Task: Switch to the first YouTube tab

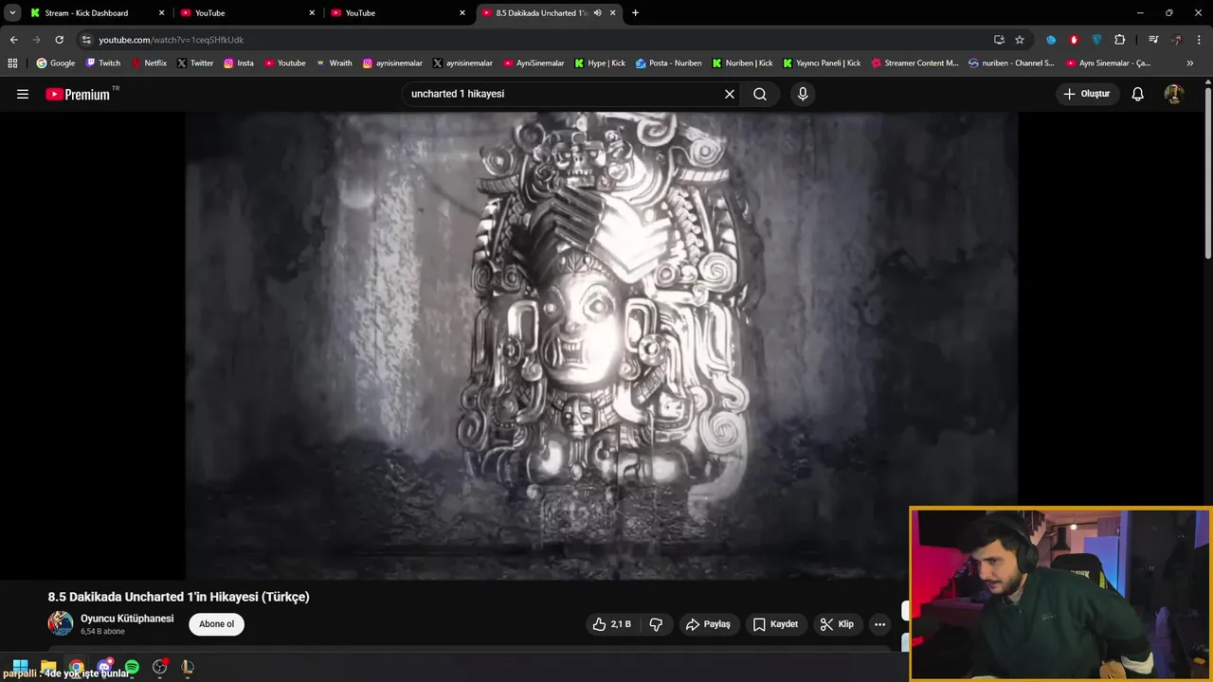Action: pos(248,13)
